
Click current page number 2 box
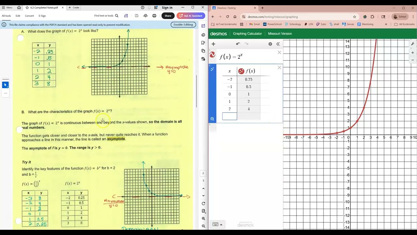(x=203, y=173)
